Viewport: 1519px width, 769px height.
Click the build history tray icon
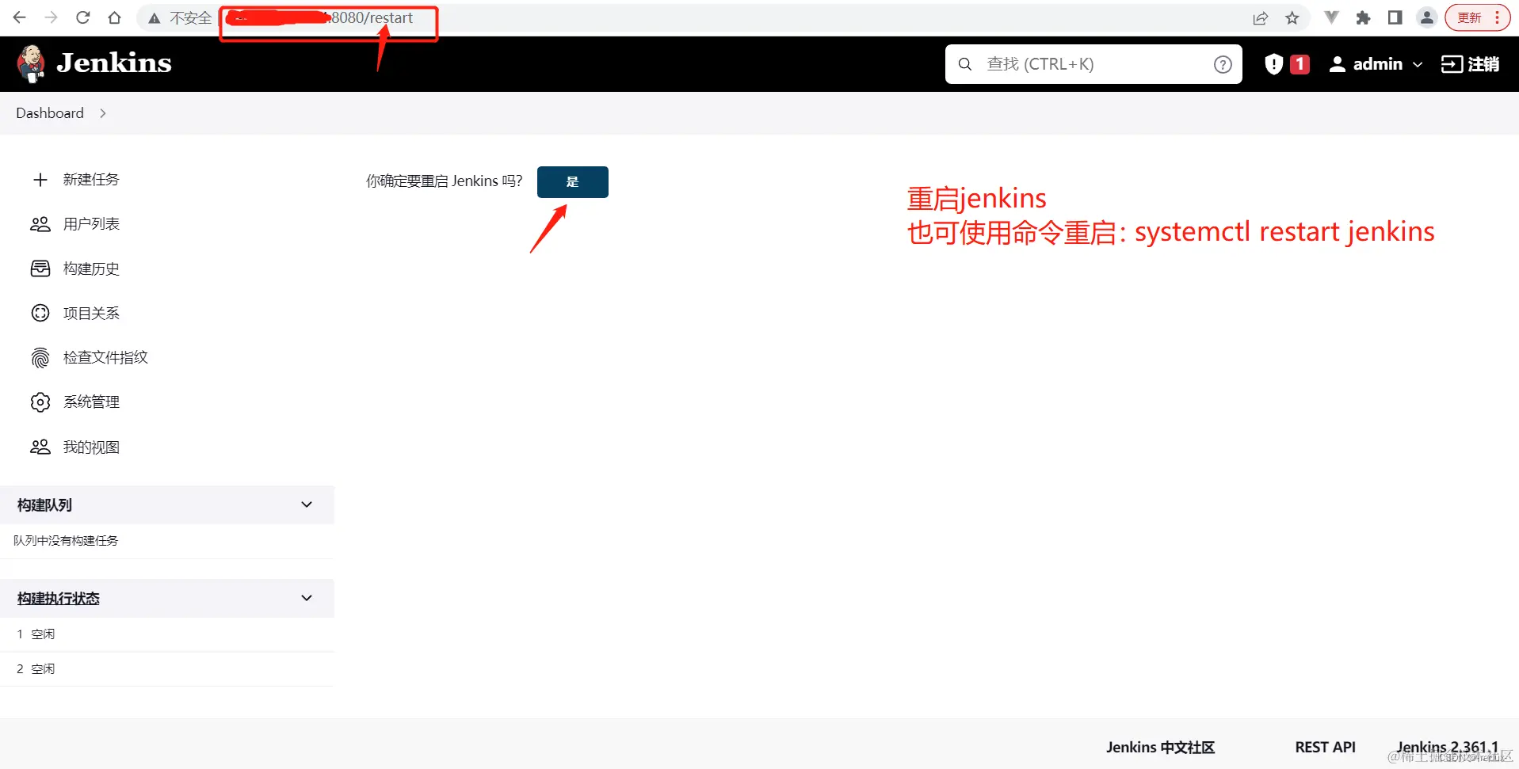pos(40,268)
